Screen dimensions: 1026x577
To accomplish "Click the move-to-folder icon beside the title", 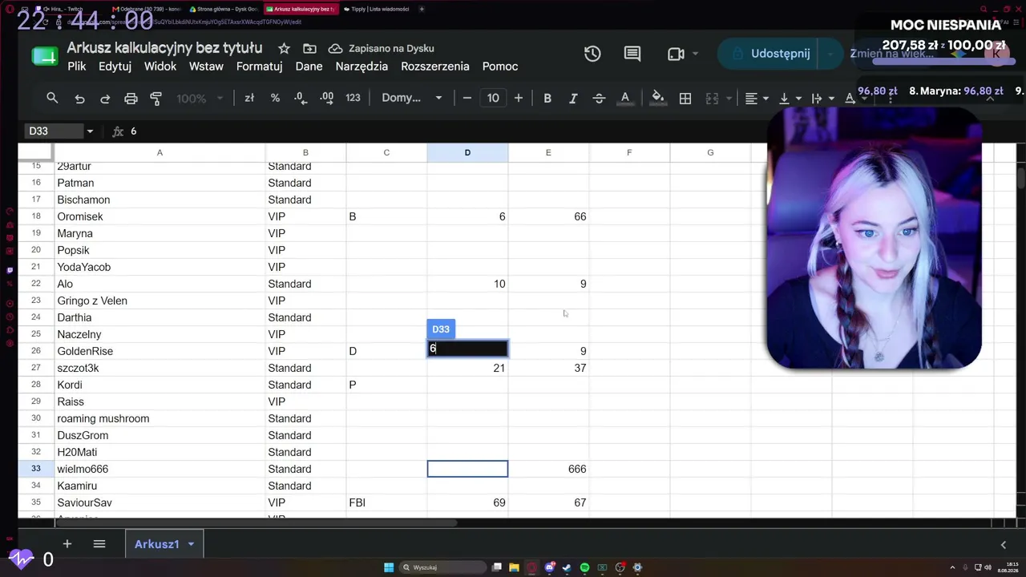I will pyautogui.click(x=309, y=48).
